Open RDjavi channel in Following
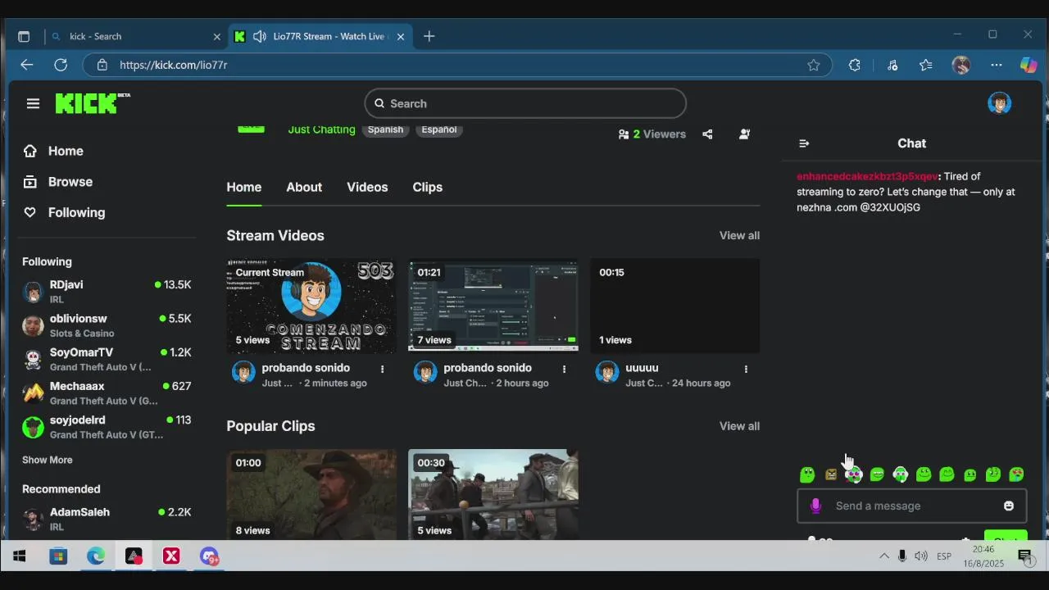Screen dimensions: 1049x590 pos(107,292)
